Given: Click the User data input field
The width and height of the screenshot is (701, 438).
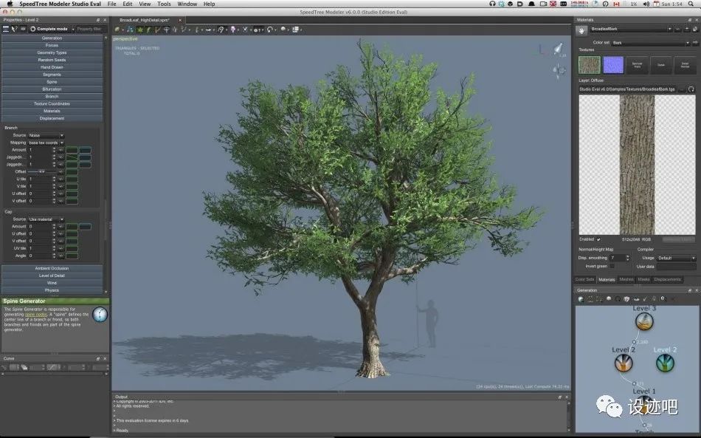Looking at the screenshot, I should 675,267.
